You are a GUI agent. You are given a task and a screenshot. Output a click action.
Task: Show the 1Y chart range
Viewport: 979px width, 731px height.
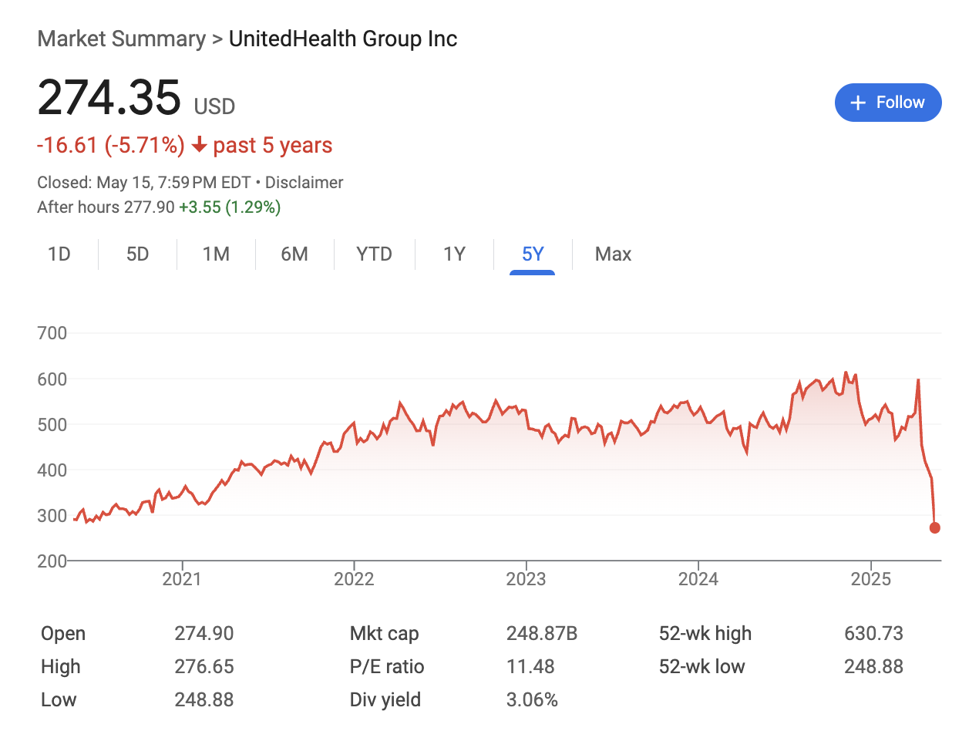tap(454, 254)
